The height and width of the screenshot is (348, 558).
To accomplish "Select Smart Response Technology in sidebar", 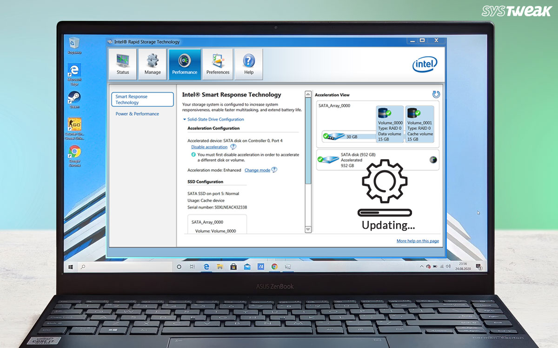I will [143, 99].
